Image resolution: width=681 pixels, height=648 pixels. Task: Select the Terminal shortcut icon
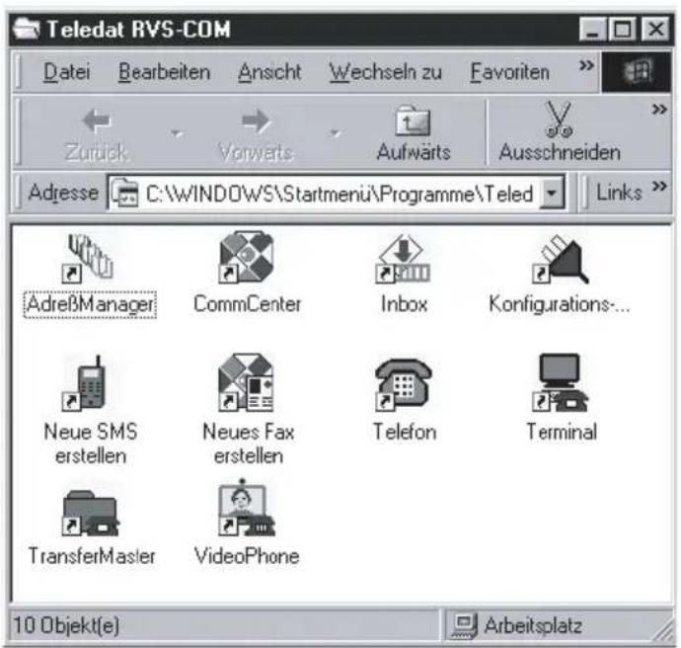click(x=561, y=382)
